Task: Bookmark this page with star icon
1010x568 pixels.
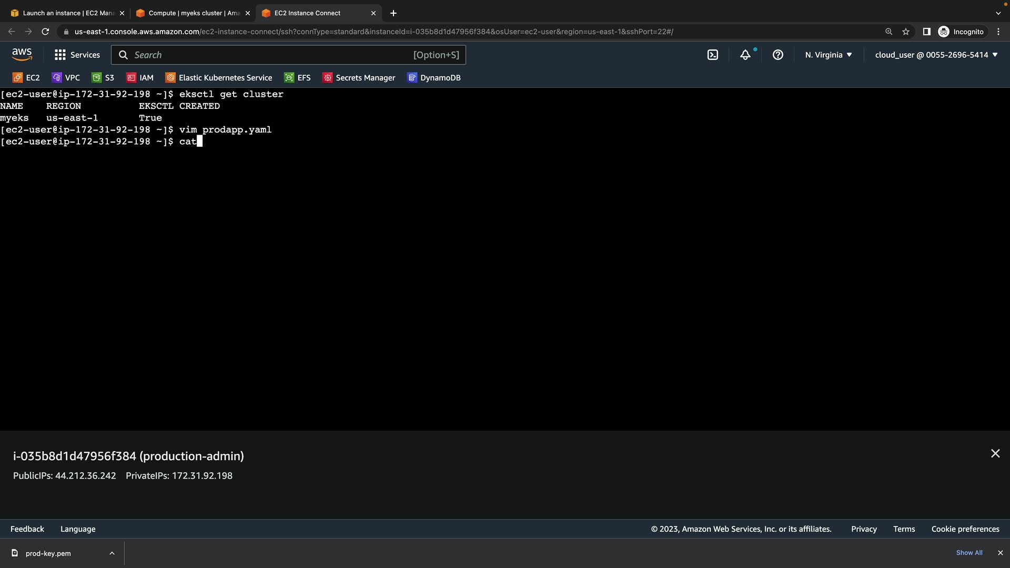Action: [x=906, y=32]
